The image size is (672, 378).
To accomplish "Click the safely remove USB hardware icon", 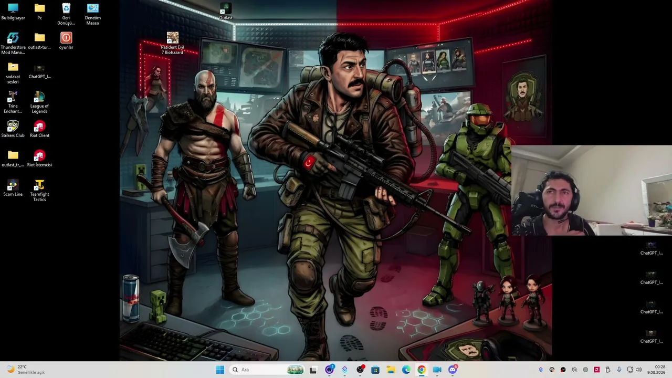I will click(x=608, y=370).
